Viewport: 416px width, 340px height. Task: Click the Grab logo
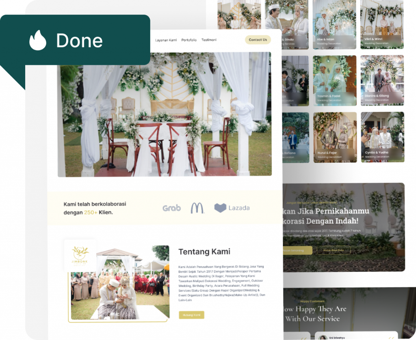point(171,208)
